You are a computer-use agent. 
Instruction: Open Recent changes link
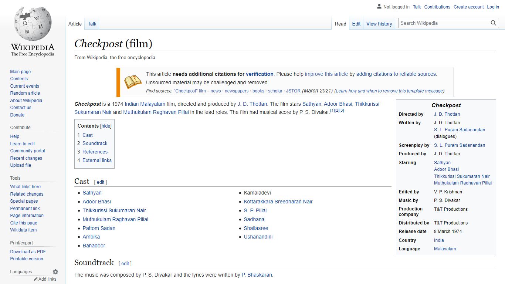[26, 158]
